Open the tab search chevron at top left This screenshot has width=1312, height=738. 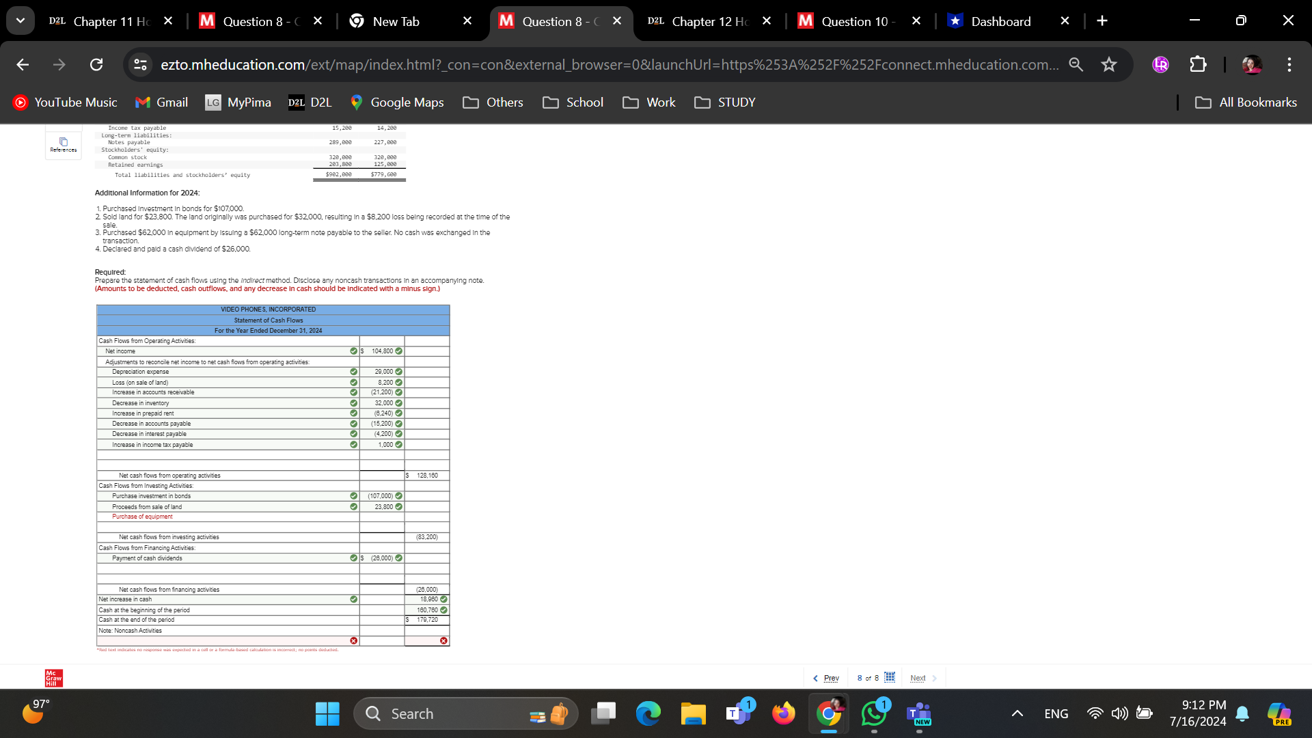(x=20, y=20)
